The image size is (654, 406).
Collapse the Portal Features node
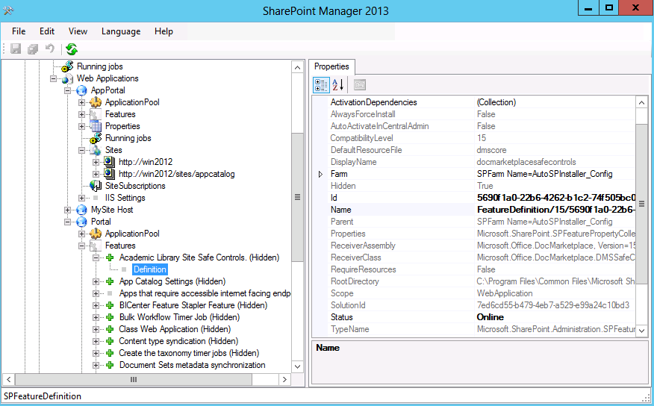click(82, 246)
